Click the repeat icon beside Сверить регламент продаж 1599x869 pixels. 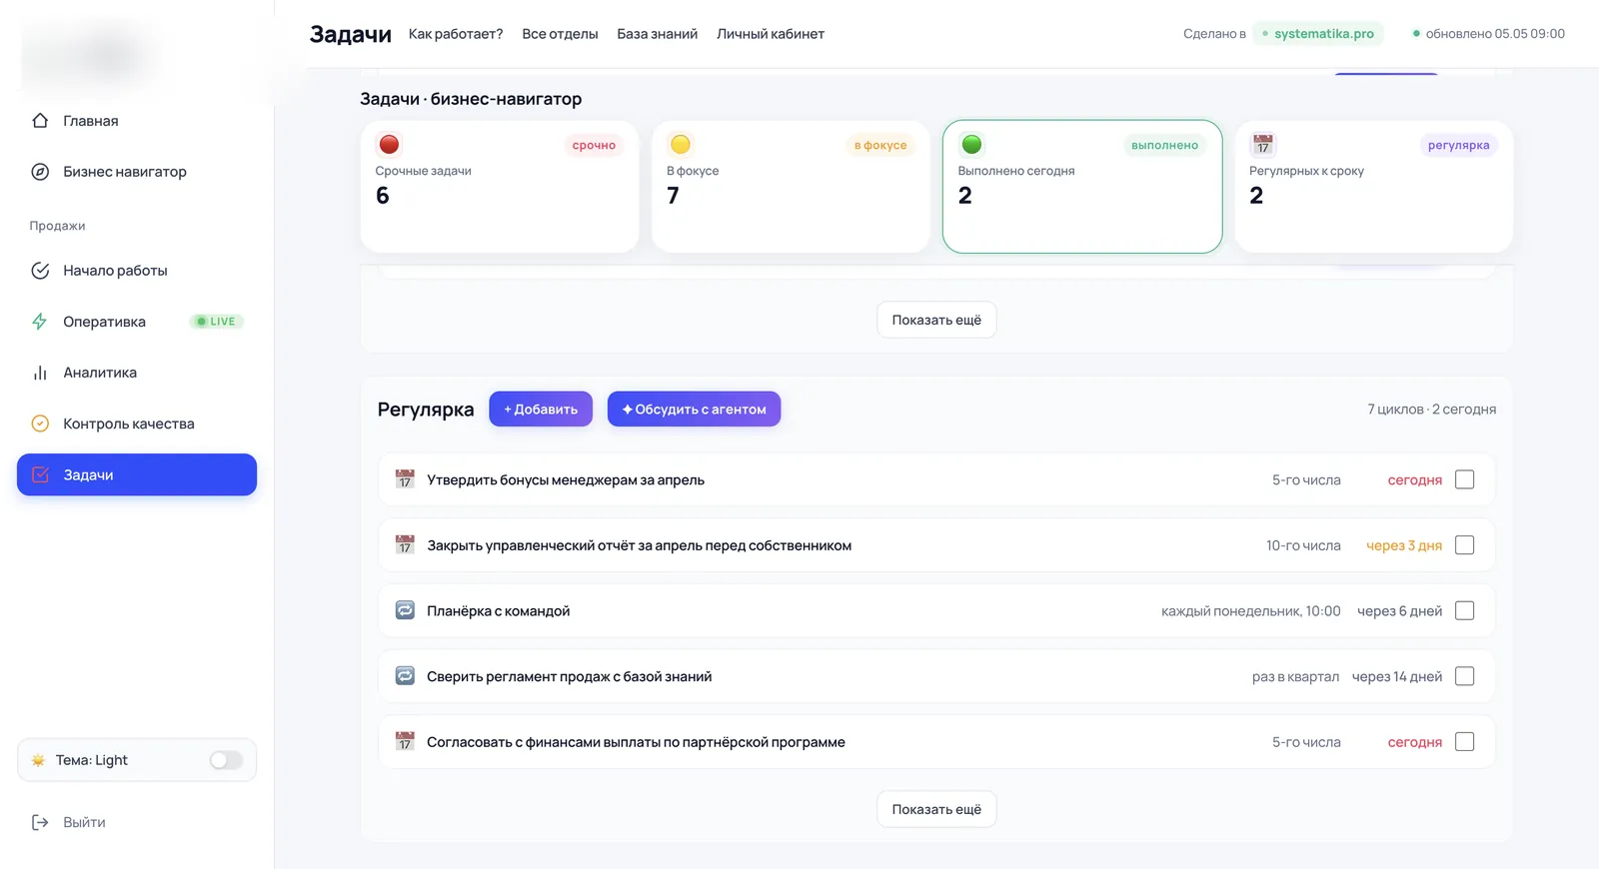405,676
